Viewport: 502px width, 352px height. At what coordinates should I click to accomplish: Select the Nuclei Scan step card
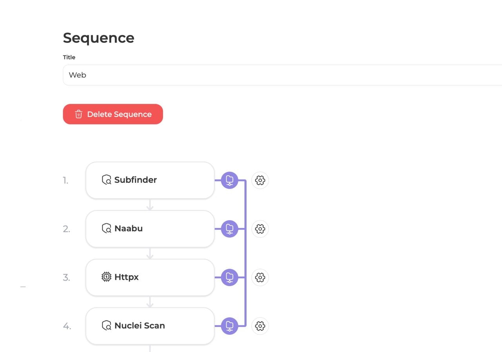click(x=150, y=326)
